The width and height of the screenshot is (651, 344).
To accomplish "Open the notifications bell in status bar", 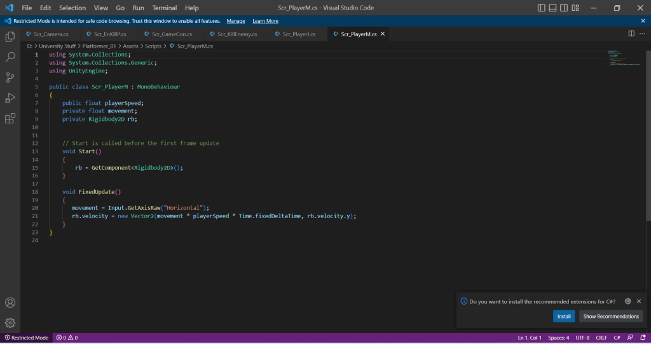I will (641, 338).
